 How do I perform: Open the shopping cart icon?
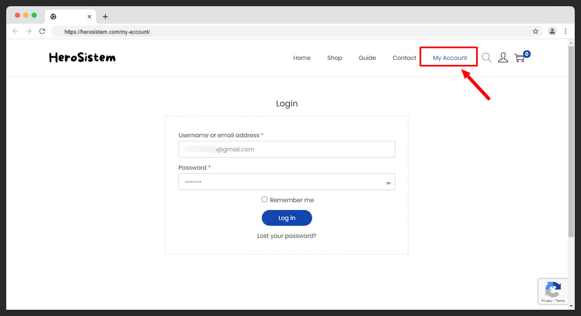520,58
